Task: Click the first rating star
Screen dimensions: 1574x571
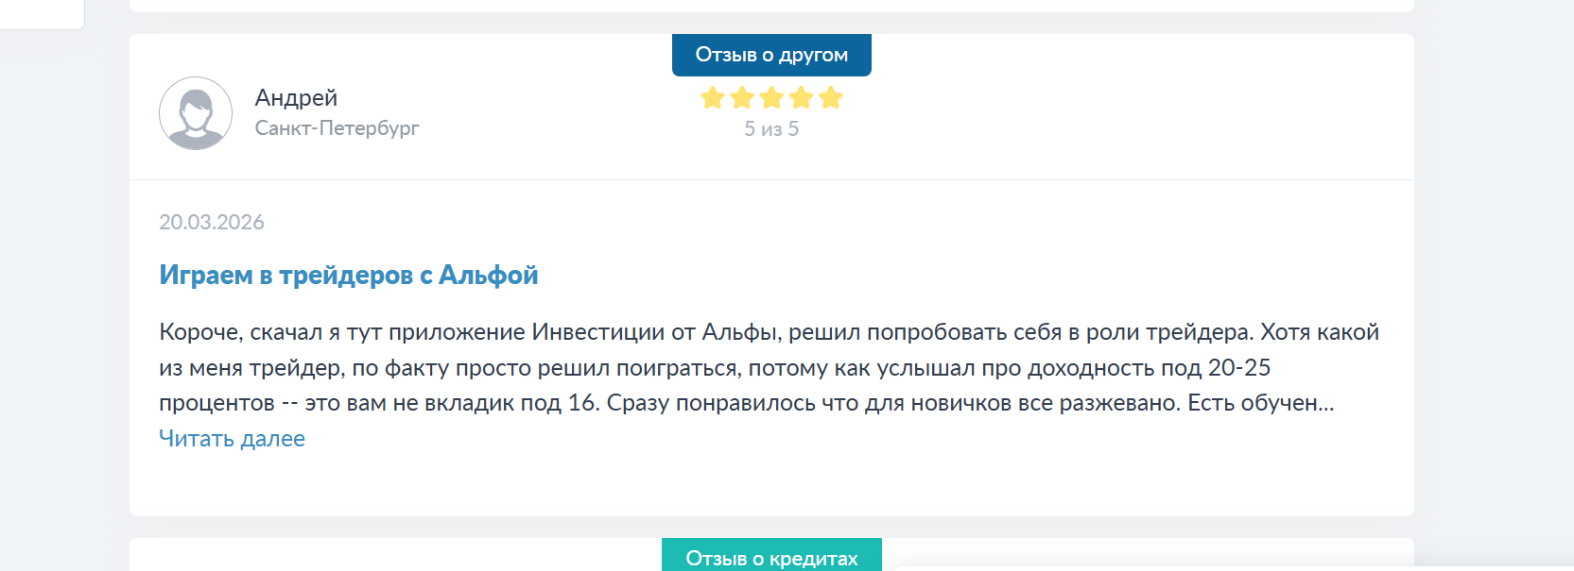Action: pyautogui.click(x=713, y=98)
